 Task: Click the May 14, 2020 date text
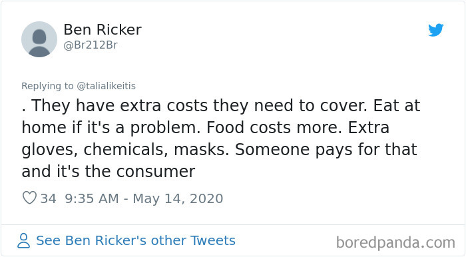[178, 198]
